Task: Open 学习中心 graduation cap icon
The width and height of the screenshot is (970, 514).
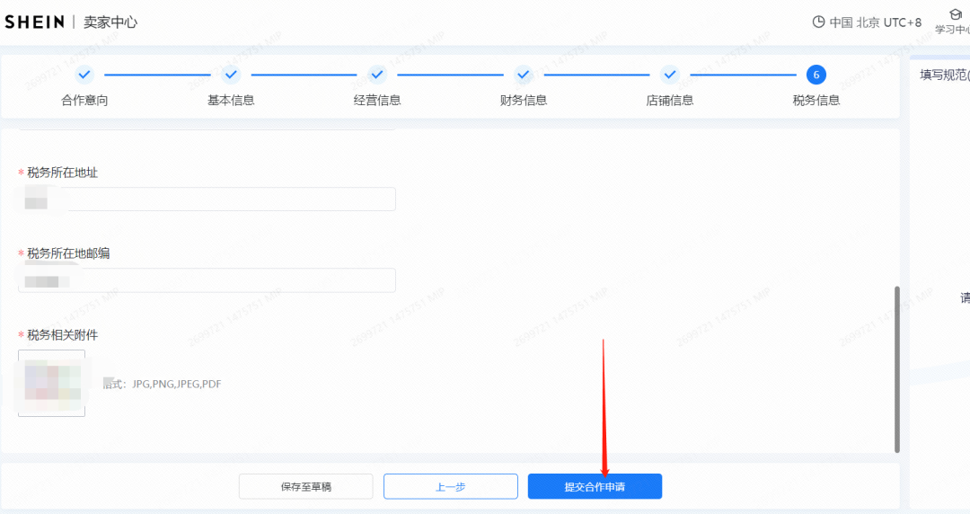Action: 956,14
